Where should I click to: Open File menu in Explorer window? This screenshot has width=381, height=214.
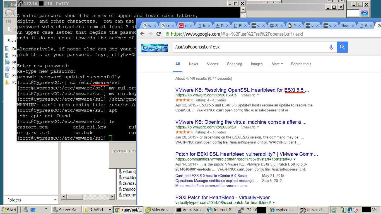pos(9,21)
